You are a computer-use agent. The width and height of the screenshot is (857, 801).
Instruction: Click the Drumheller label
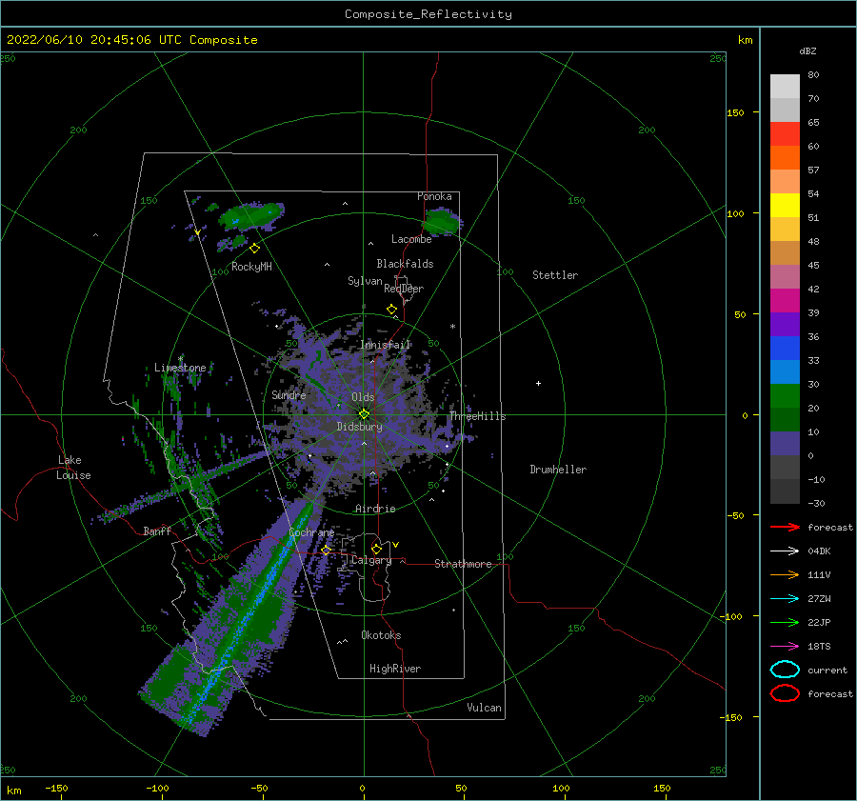558,470
